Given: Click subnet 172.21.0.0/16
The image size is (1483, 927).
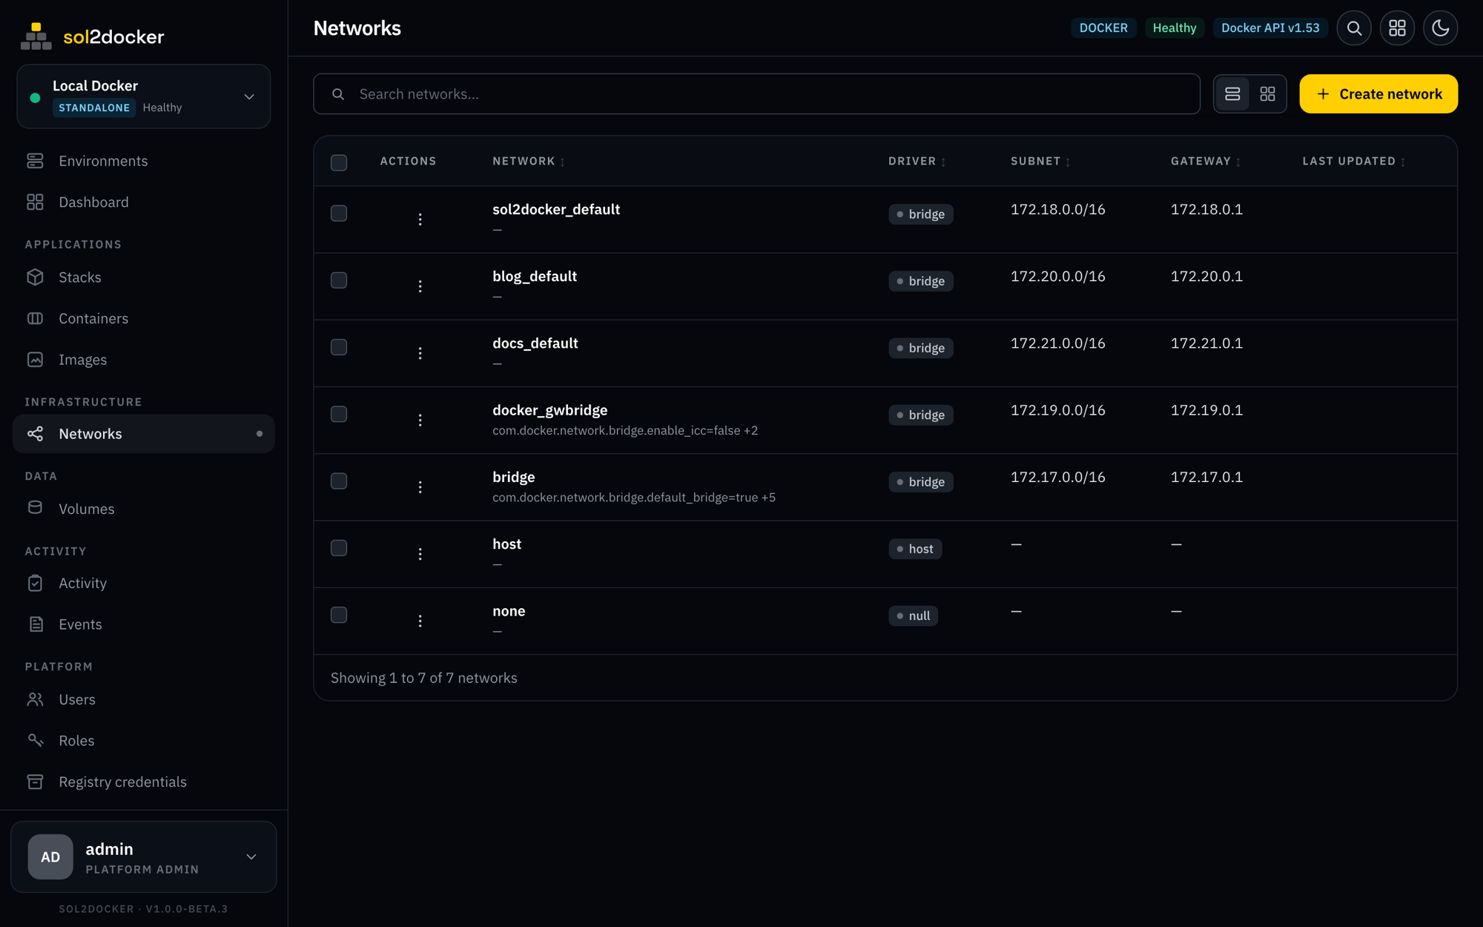Looking at the screenshot, I should click(x=1058, y=343).
